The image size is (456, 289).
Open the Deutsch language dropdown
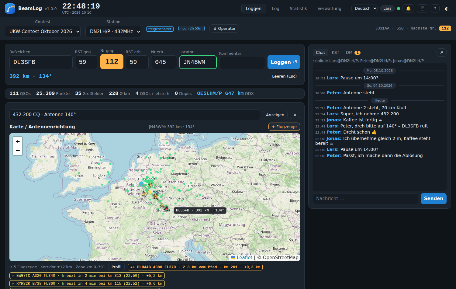point(364,9)
